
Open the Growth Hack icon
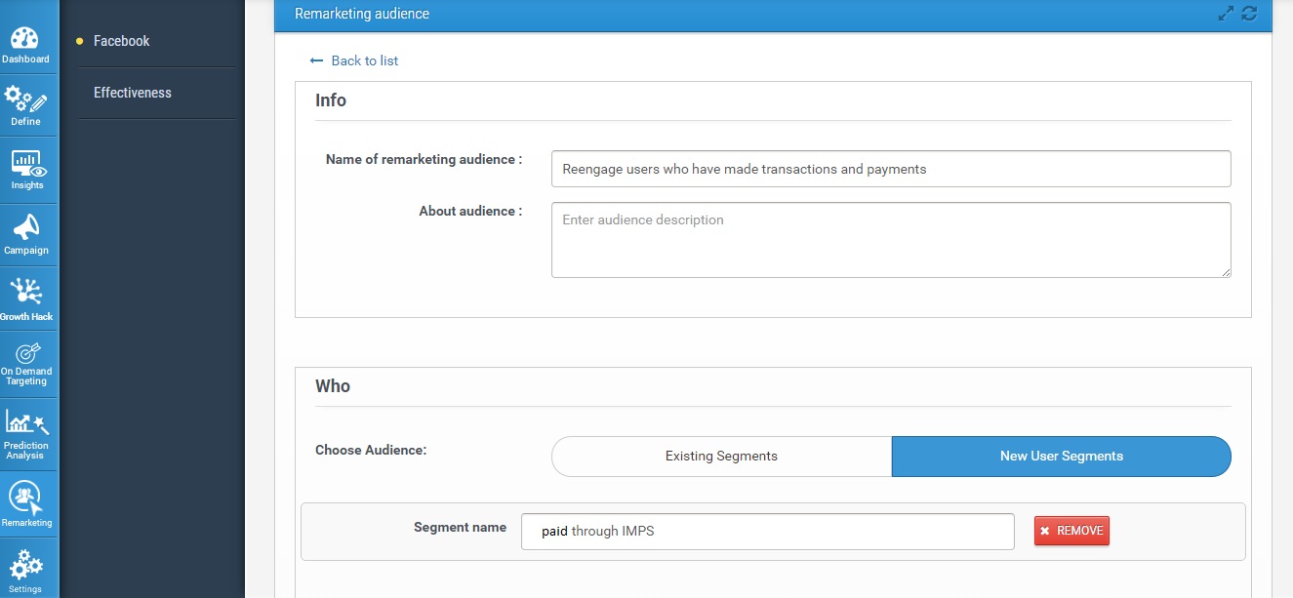[x=25, y=295]
